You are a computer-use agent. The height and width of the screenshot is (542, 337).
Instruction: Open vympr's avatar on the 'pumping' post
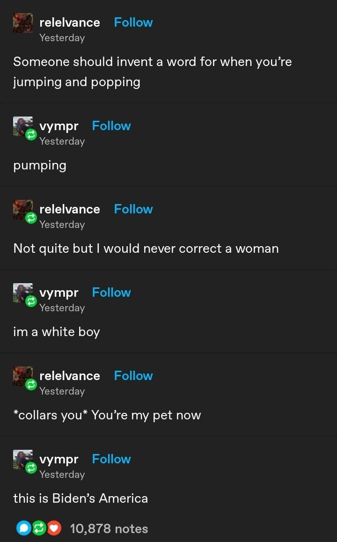(23, 126)
